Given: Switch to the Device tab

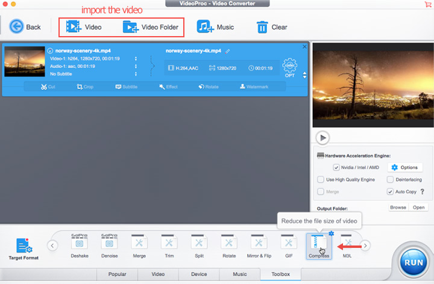Looking at the screenshot, I should [x=199, y=274].
